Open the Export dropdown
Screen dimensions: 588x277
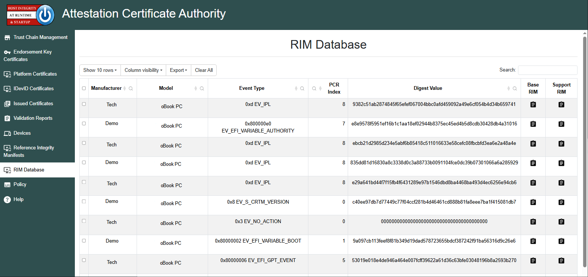(x=179, y=70)
